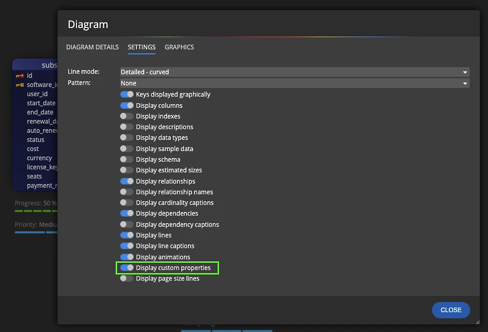Toggle Keys displayed graphically switch
This screenshot has height=332, width=488.
pyautogui.click(x=127, y=95)
